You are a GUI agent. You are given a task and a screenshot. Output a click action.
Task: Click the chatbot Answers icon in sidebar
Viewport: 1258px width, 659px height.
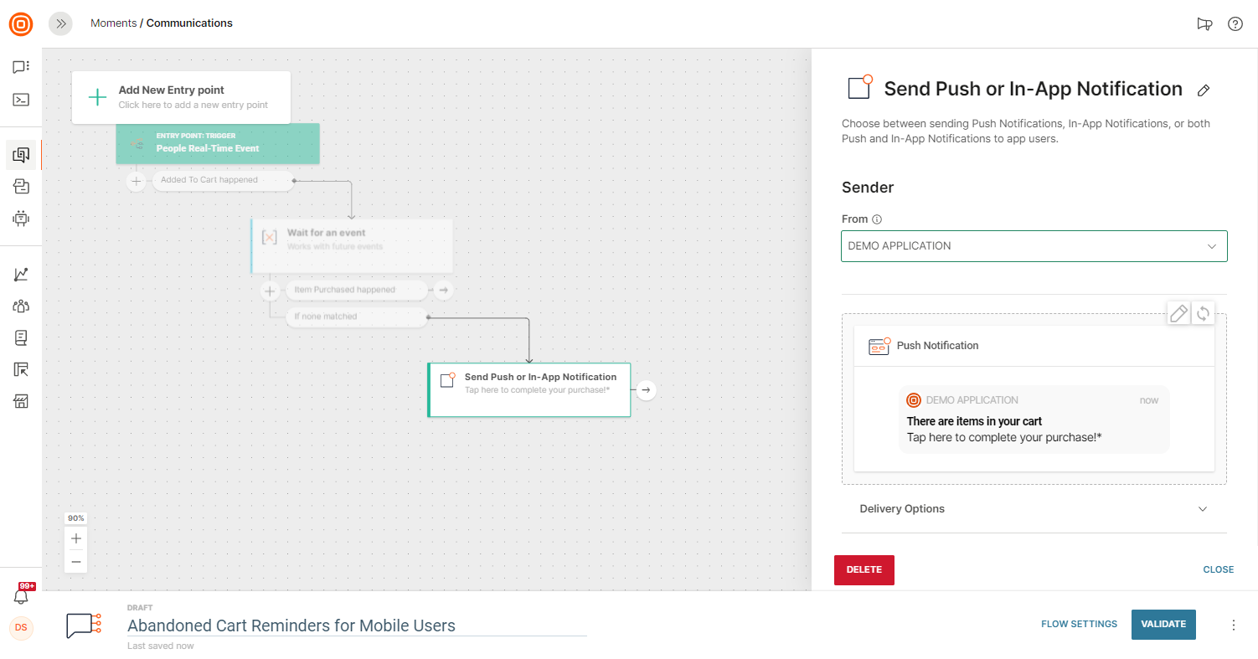coord(21,219)
